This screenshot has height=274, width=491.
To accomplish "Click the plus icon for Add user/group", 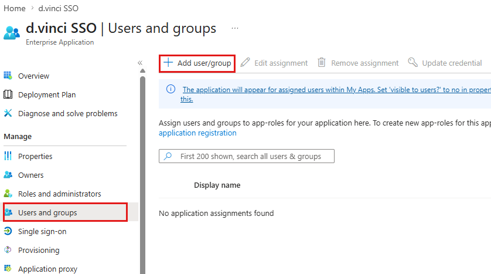I will pyautogui.click(x=168, y=62).
